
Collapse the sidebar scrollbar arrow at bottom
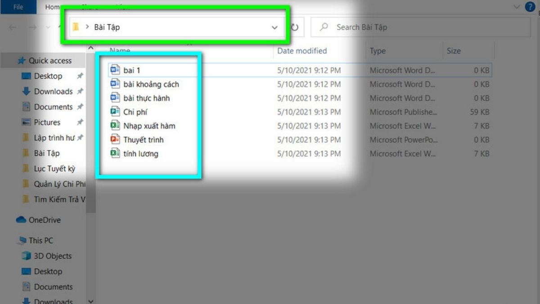point(90,300)
